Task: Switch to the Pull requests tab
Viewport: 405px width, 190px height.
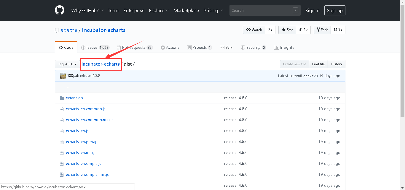Action: coord(135,47)
